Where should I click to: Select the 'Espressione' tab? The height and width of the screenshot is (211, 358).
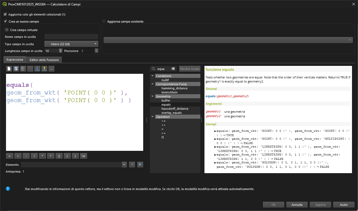[x=15, y=60]
